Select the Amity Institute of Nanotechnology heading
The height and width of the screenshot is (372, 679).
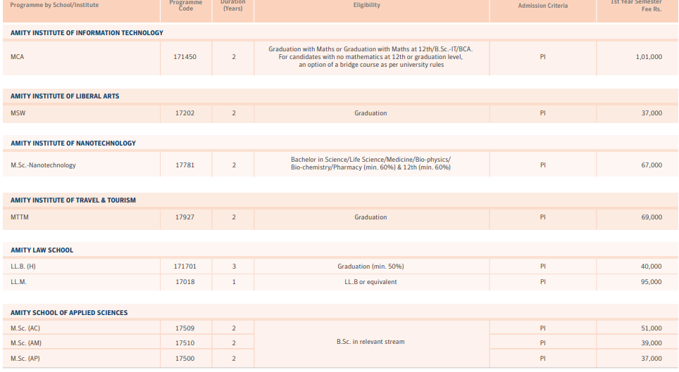coord(73,143)
